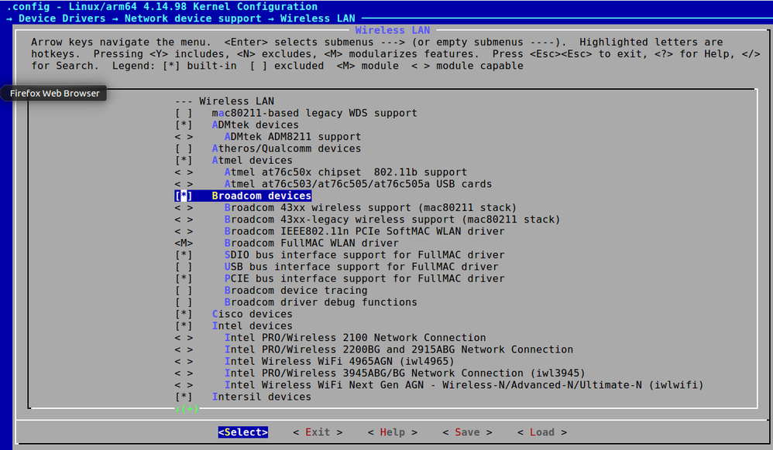Select the mac80211-based legacy WDS support entry
The image size is (773, 450).
(x=314, y=113)
